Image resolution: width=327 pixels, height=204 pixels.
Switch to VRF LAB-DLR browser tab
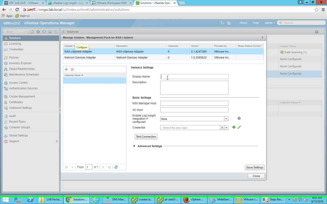point(23,3)
